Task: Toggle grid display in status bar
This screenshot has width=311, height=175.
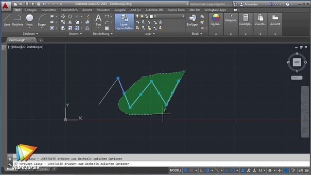Action: (186, 170)
